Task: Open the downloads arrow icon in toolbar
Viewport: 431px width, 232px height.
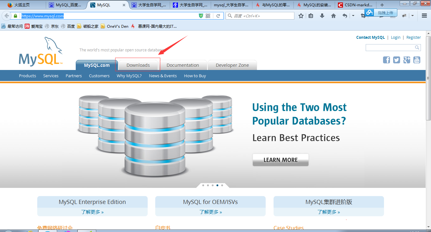Action: coord(322,16)
